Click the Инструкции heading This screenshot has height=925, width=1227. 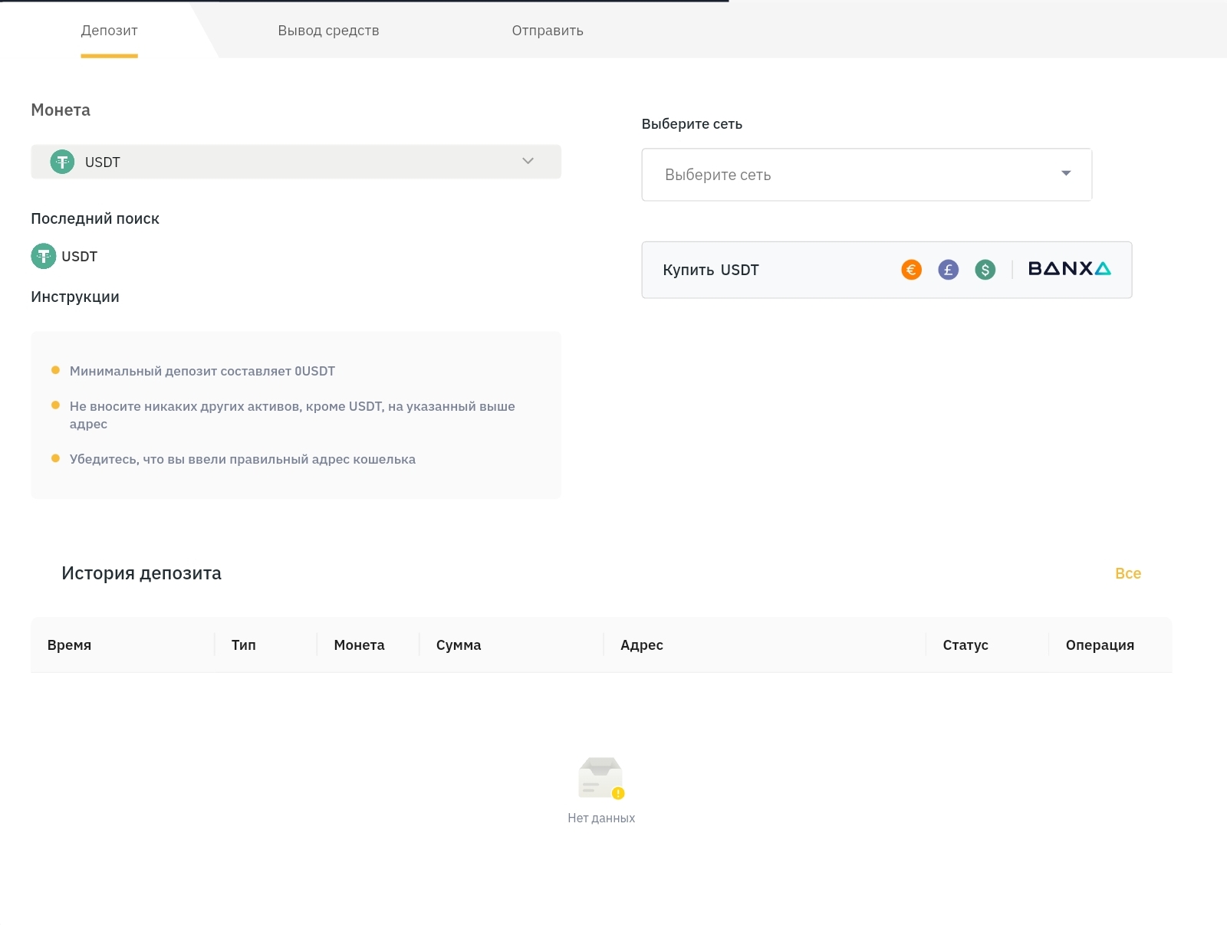tap(75, 297)
